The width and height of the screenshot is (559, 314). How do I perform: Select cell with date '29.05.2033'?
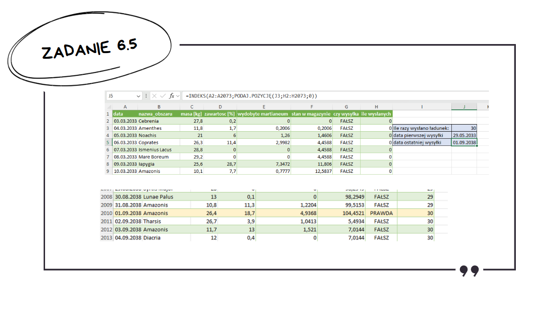tap(464, 135)
